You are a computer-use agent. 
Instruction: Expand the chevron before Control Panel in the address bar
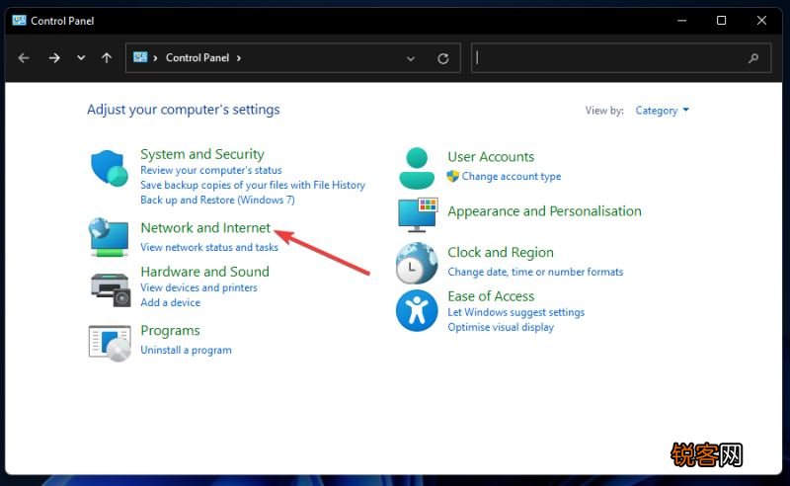click(155, 58)
